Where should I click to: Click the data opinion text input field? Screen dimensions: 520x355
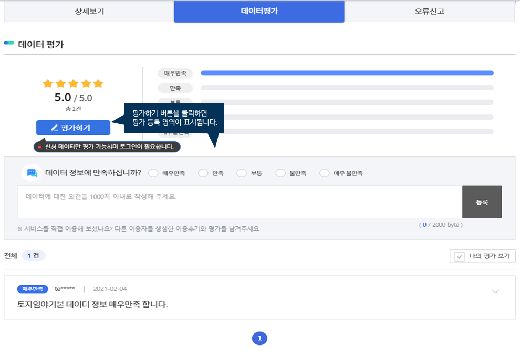pos(239,202)
